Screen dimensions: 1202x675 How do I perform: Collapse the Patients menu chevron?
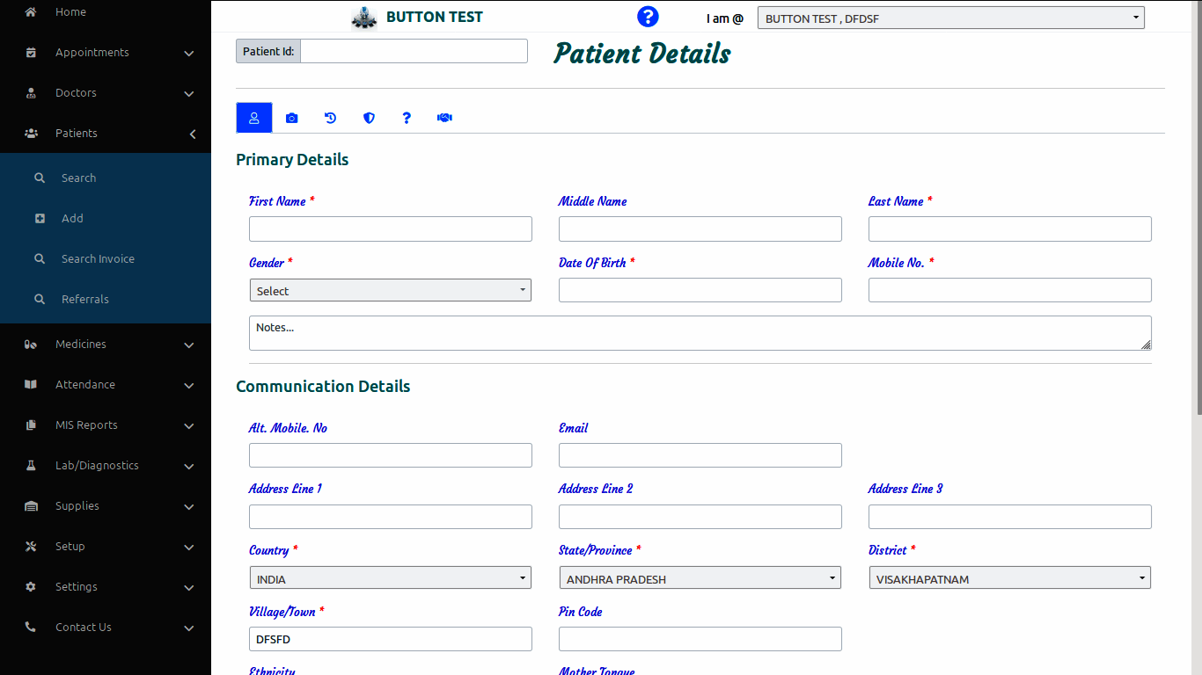click(x=192, y=134)
